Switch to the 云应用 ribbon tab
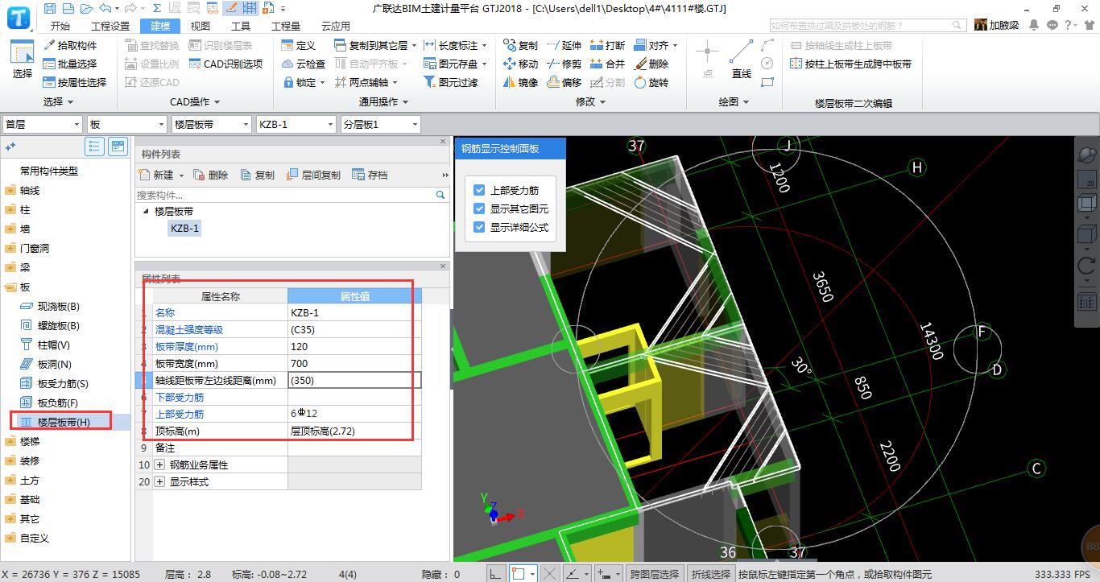1100x582 pixels. click(336, 26)
